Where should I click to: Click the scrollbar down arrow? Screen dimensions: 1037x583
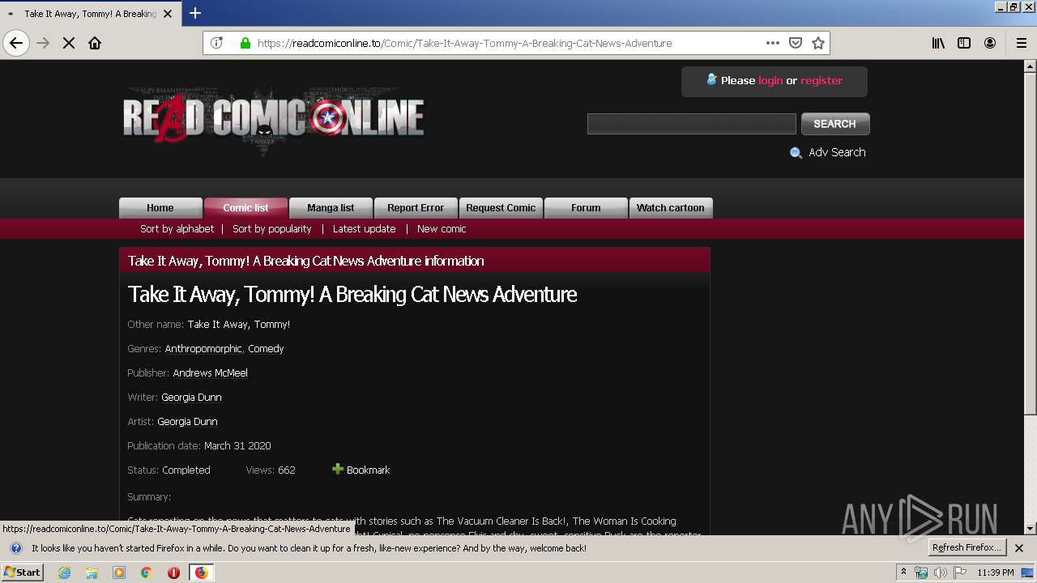(x=1031, y=529)
